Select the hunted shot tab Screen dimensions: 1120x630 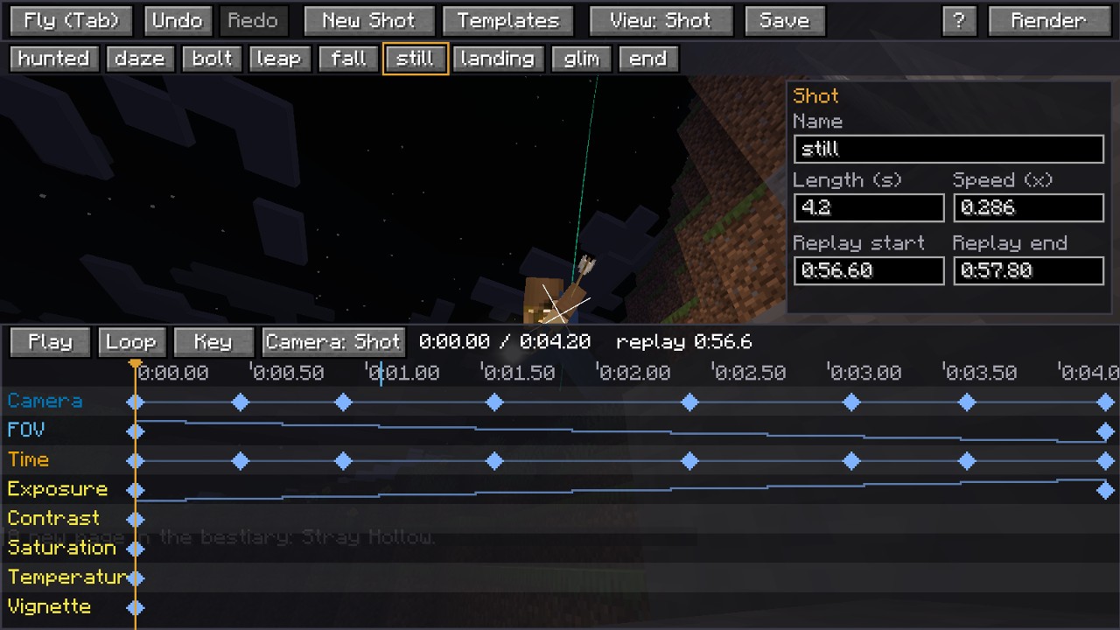click(53, 59)
